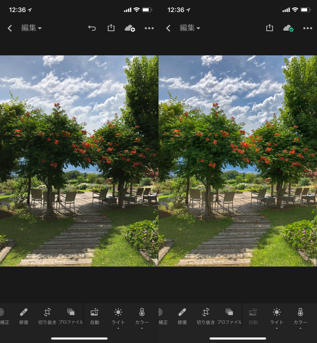Go back using right phone's back arrow

(168, 28)
